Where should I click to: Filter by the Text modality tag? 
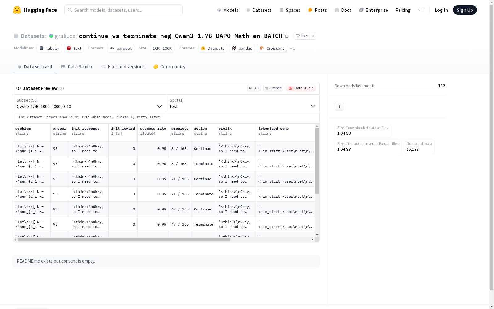click(x=74, y=48)
